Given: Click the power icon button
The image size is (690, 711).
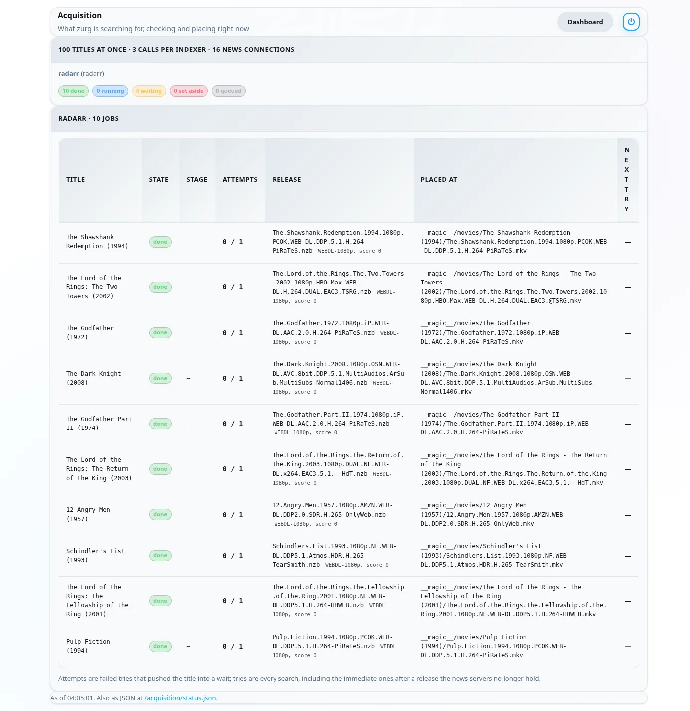Looking at the screenshot, I should (631, 22).
